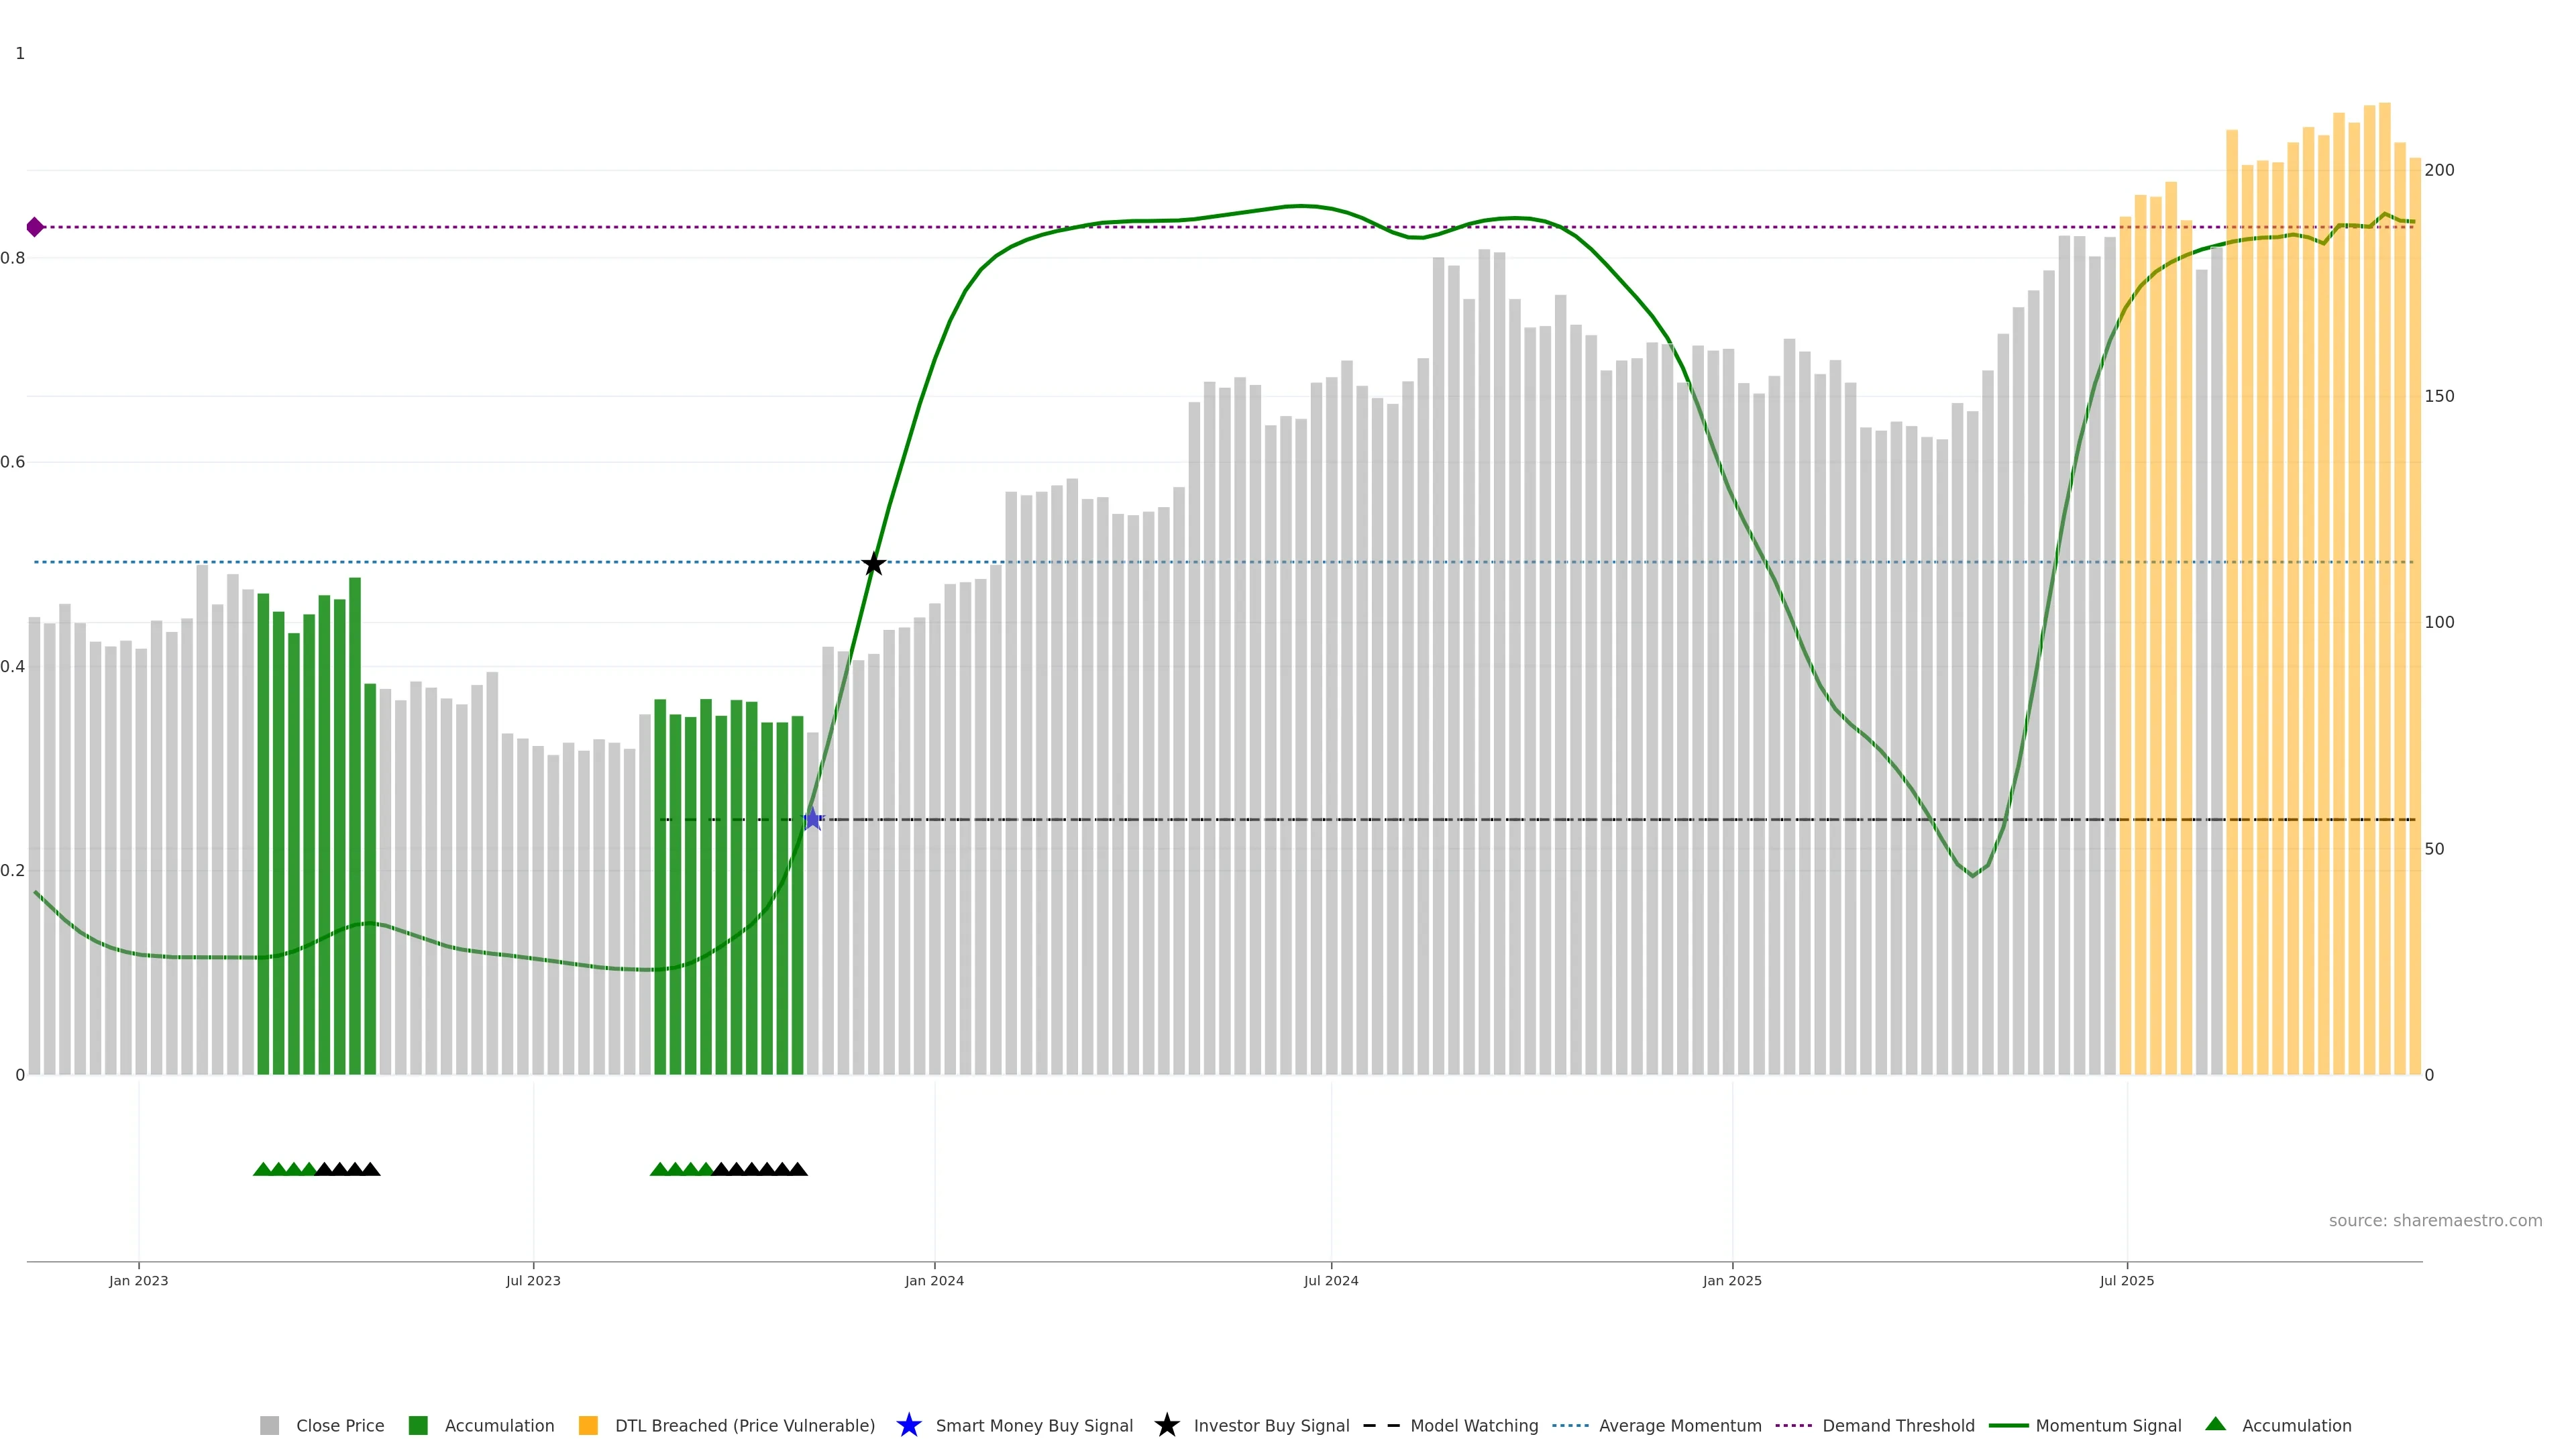Toggle Demand Threshold legend label

tap(1898, 1425)
